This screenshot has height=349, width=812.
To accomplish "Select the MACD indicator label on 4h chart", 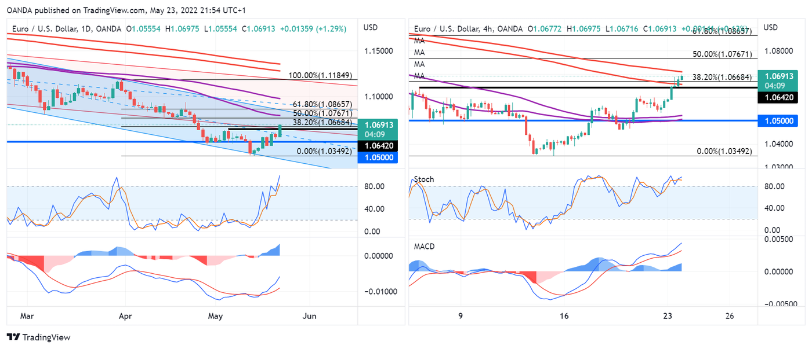I will [x=425, y=247].
